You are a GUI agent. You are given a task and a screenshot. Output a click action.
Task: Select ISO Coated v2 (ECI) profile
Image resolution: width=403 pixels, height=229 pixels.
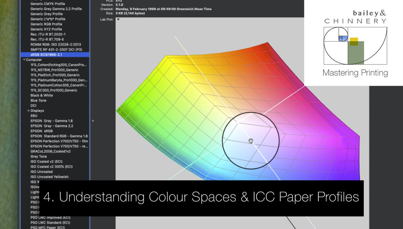click(x=46, y=161)
